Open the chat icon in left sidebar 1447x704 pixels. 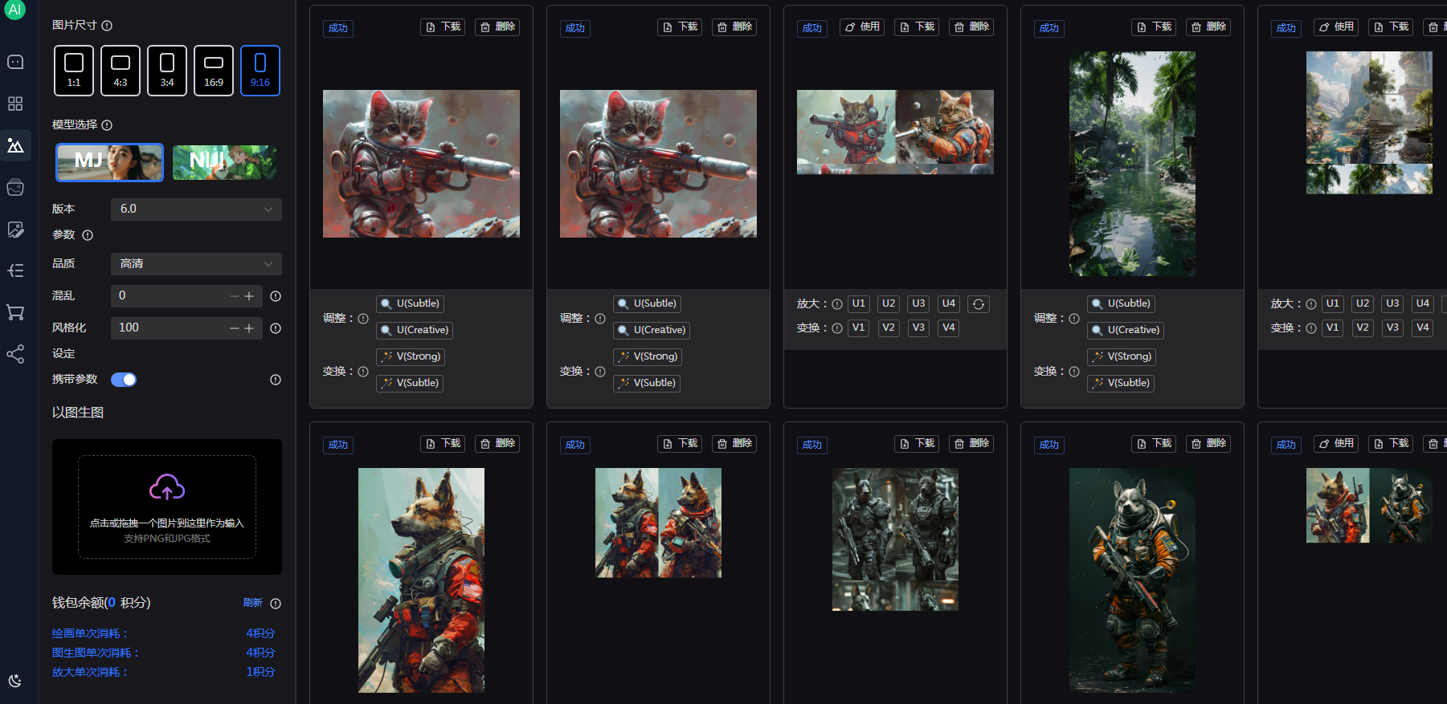[x=15, y=62]
